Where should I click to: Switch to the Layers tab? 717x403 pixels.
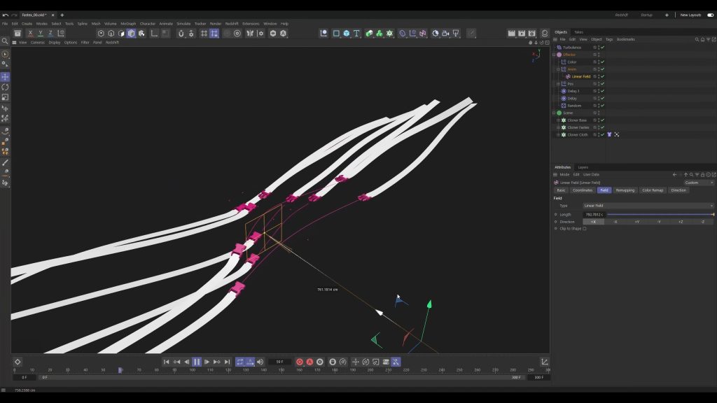click(x=583, y=167)
